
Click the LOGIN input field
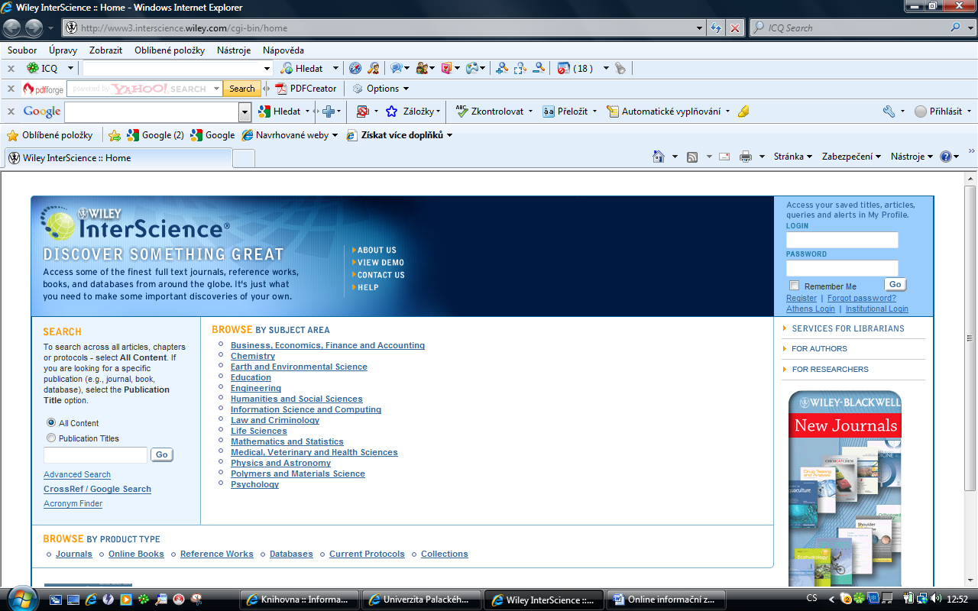[x=842, y=240]
